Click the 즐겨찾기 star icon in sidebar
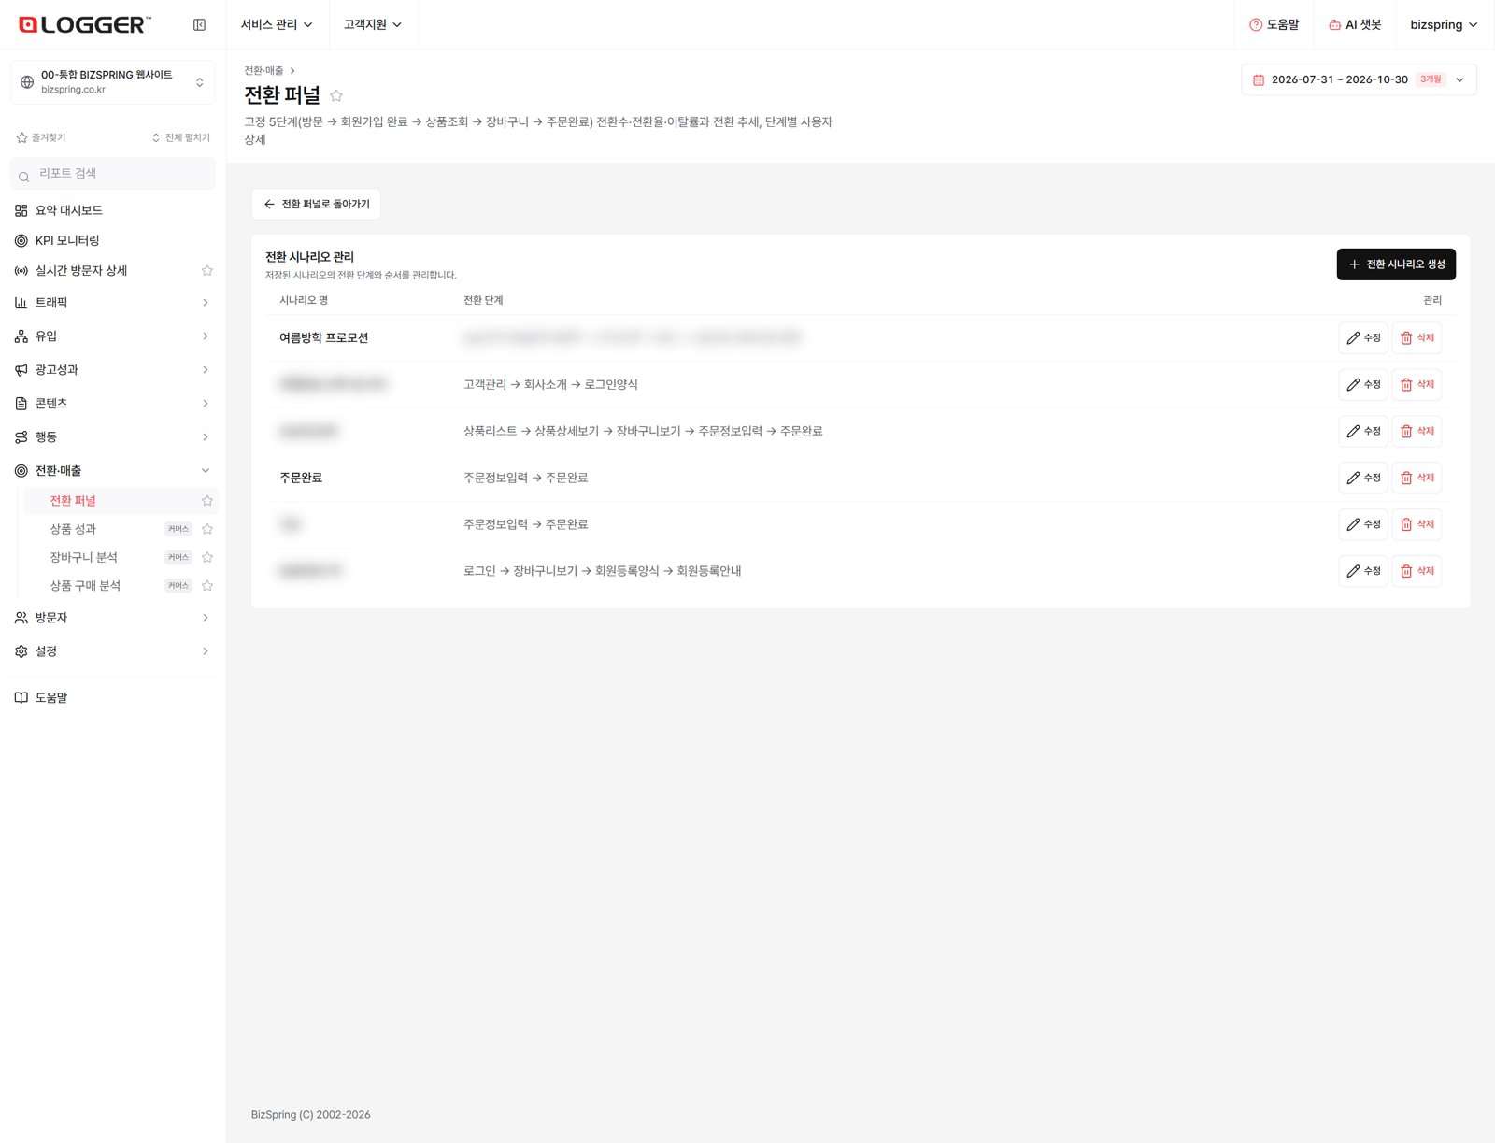 point(21,138)
